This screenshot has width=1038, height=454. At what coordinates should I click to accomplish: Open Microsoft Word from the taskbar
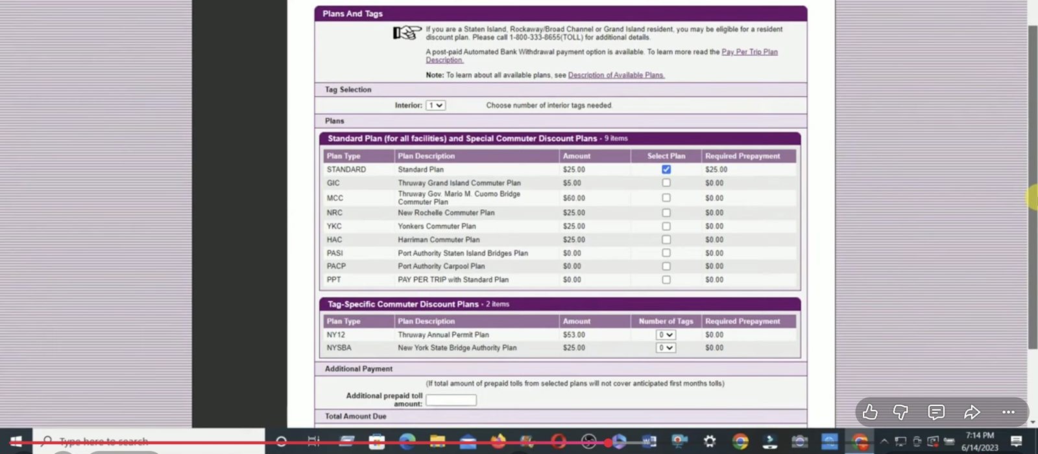tap(649, 442)
